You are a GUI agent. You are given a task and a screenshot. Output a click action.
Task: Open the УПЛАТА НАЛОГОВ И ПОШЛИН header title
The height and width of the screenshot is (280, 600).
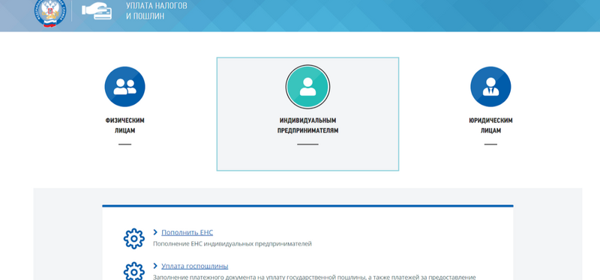click(157, 11)
